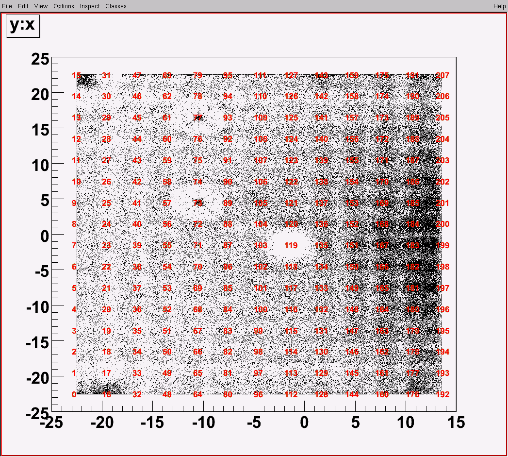Image resolution: width=508 pixels, height=457 pixels.
Task: Open the Options menu
Action: (64, 6)
